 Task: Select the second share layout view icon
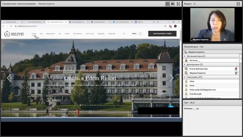coord(172,4)
